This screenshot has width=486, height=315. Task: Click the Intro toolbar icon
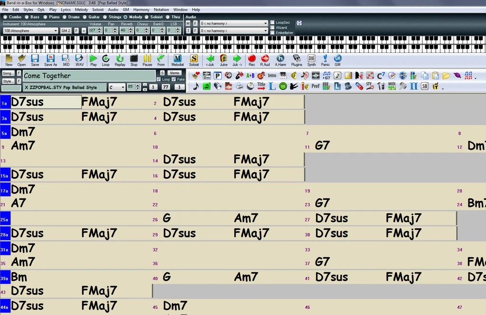click(272, 75)
